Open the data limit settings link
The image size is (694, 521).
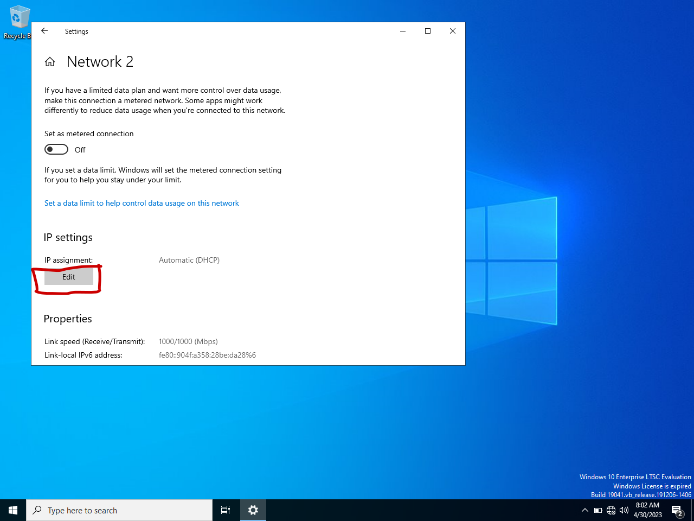coord(142,203)
